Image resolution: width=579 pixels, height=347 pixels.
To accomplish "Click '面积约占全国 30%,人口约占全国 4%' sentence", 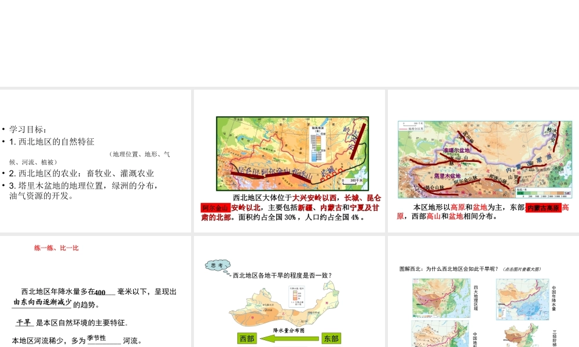I will 302,217.
